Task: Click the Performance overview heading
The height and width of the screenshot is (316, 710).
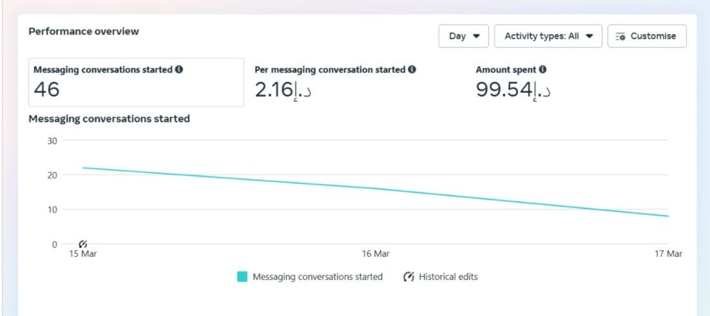Action: [x=84, y=32]
